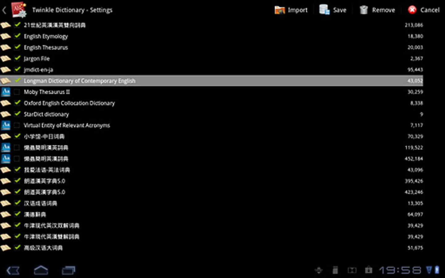Select the 'Moby Thesaurus II' entry name

click(x=47, y=92)
